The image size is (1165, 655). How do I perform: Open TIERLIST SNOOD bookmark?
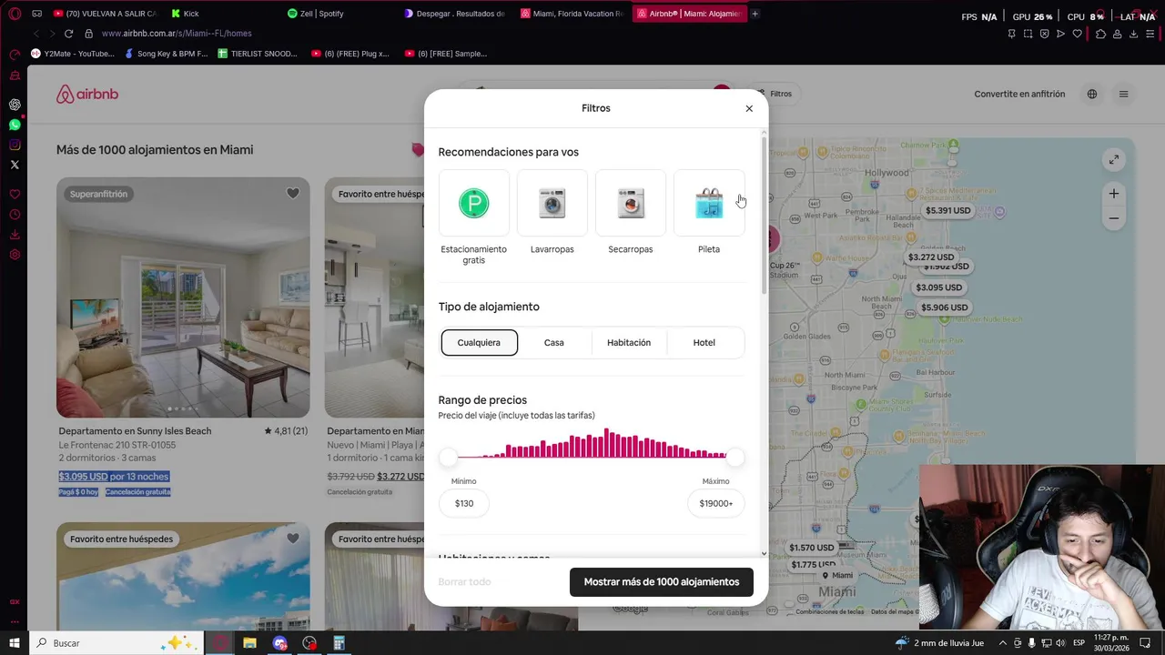click(258, 54)
